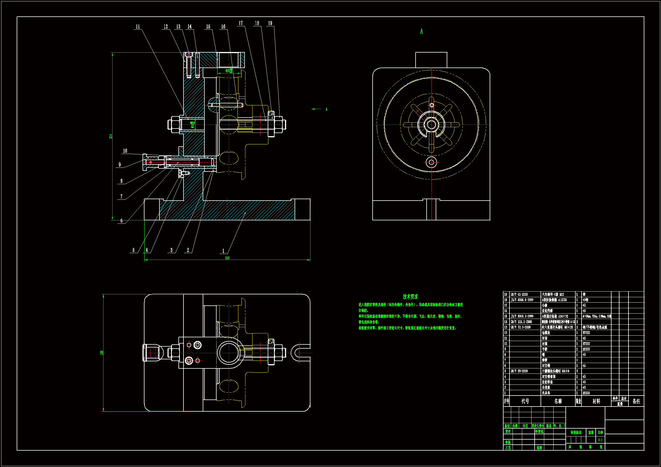Viewport: 661px width, 467px height.
Task: Select the 内六角圆柱头螺钉 M5×25 name cell
Action: click(557, 327)
